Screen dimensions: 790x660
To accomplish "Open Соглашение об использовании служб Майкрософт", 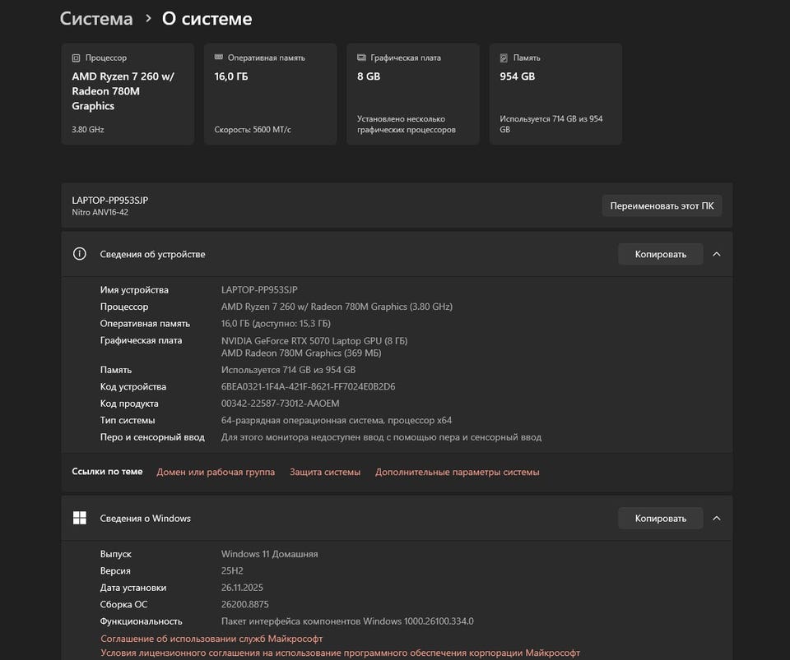I will [x=211, y=639].
